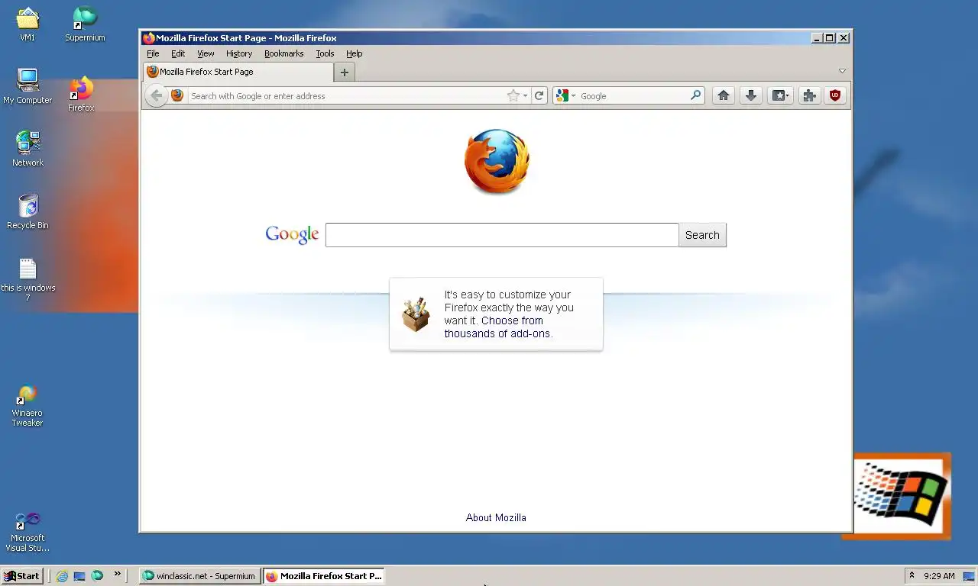Open the List all tabs dropdown arrow
Image resolution: width=978 pixels, height=586 pixels.
tap(842, 71)
